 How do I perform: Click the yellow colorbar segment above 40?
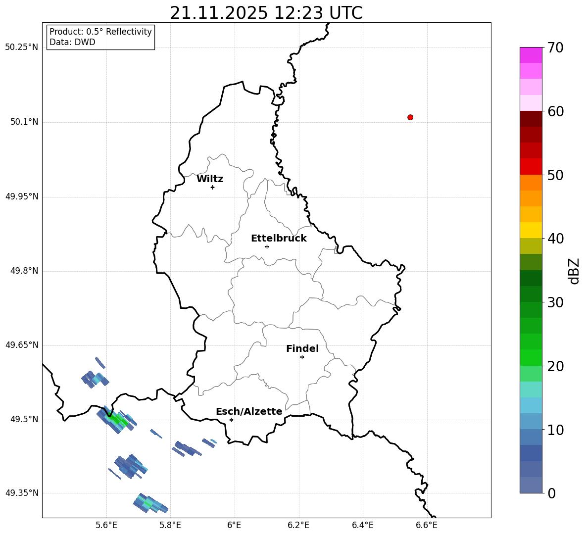point(531,230)
